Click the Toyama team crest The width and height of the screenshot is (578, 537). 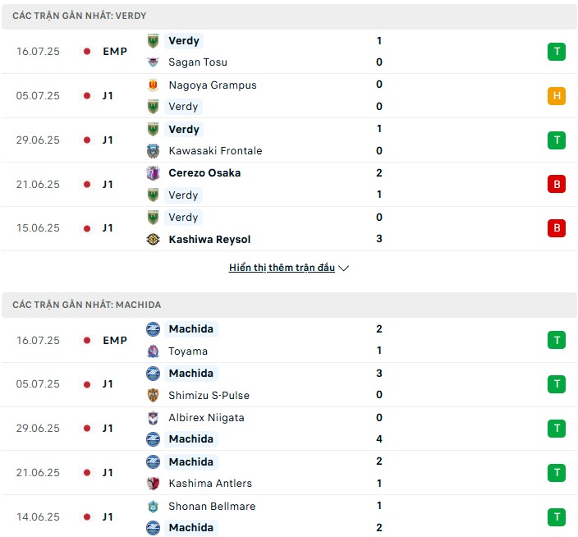pyautogui.click(x=153, y=351)
